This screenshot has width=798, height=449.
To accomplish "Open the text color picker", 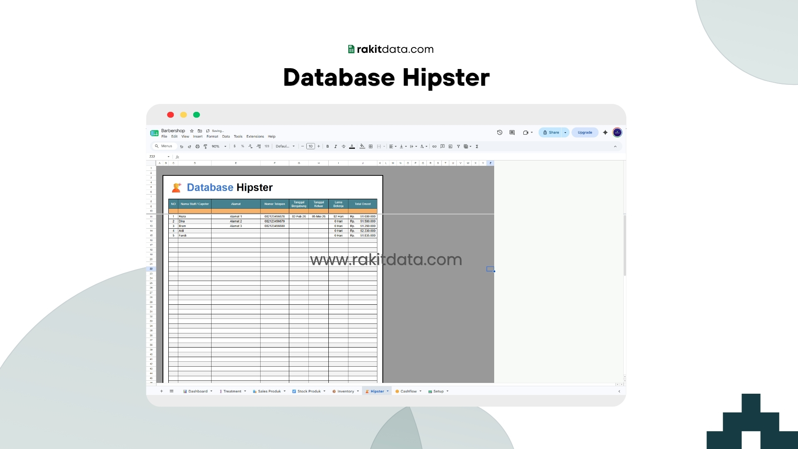I will [x=352, y=146].
